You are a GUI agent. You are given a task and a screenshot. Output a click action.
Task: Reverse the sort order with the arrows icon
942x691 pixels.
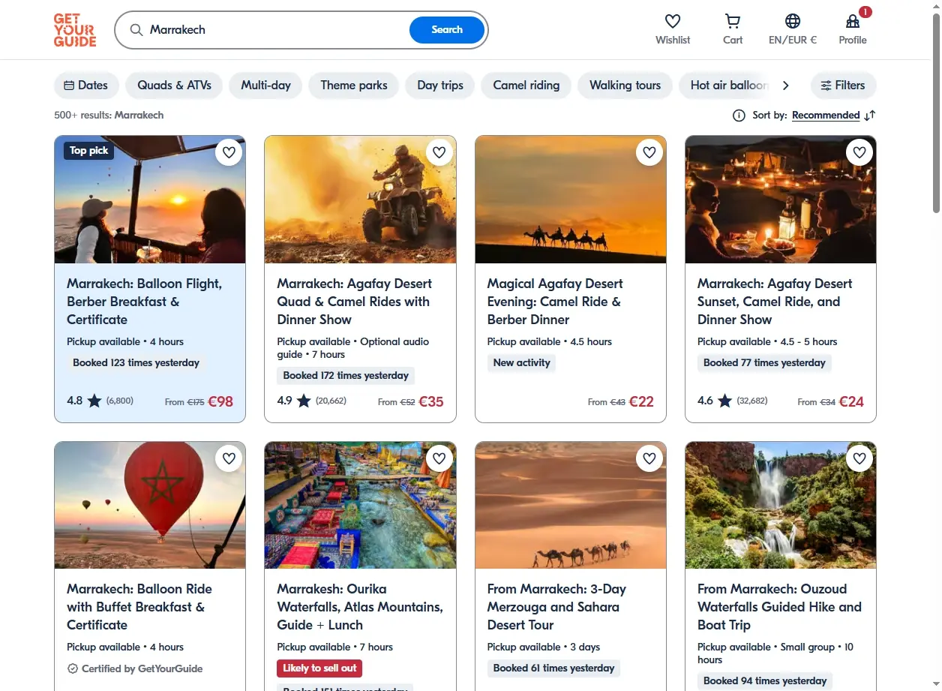[x=870, y=116]
